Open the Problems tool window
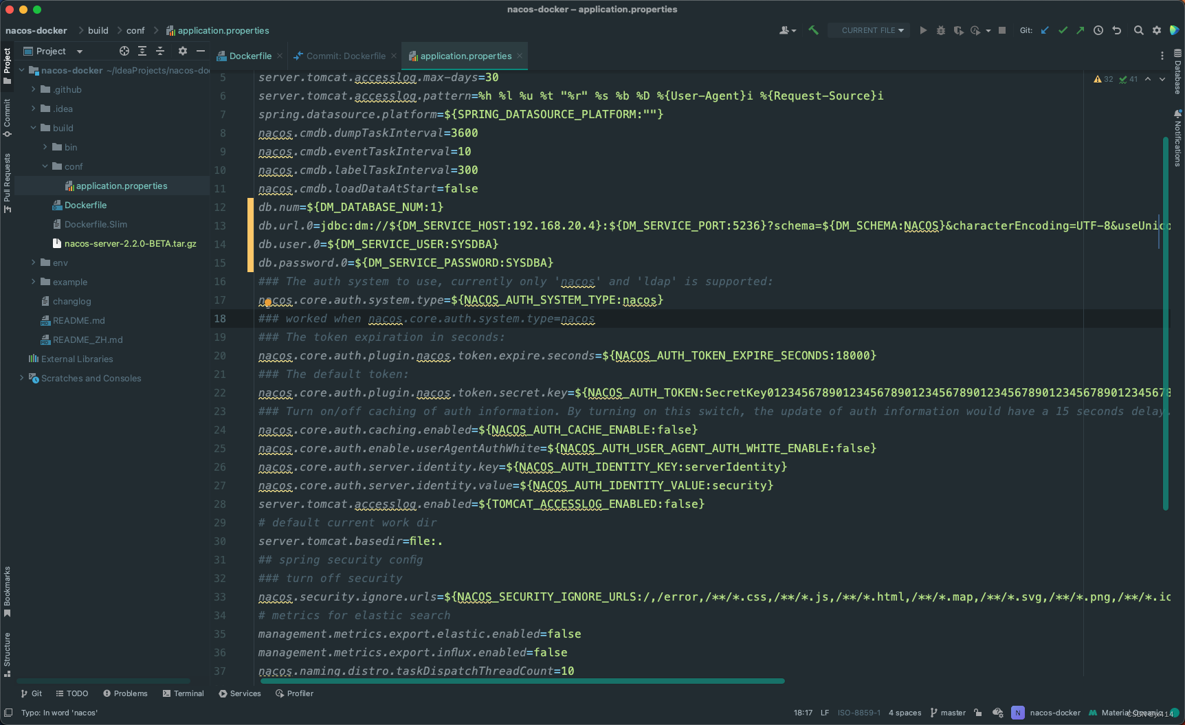The image size is (1185, 725). coord(125,693)
